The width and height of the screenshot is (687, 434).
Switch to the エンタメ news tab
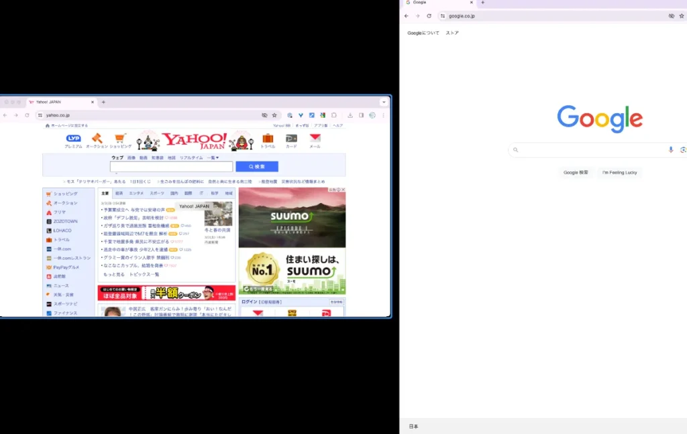click(x=136, y=193)
